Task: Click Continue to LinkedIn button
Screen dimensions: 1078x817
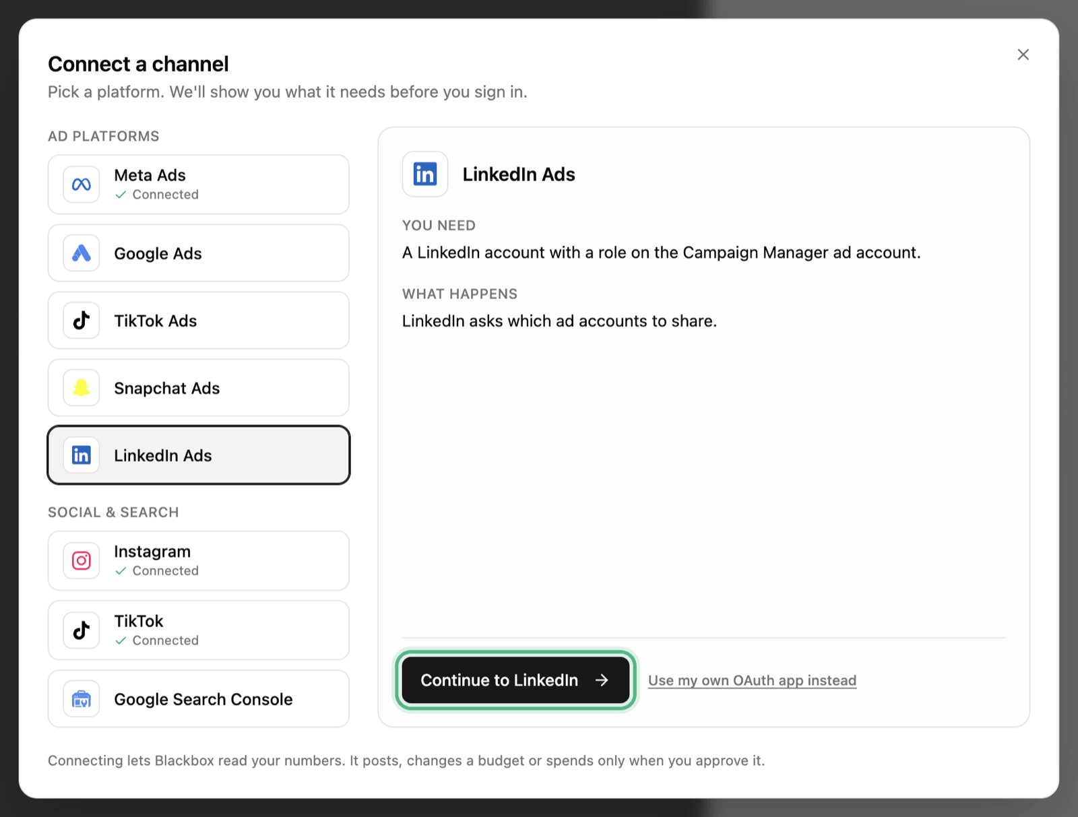Action: pyautogui.click(x=515, y=680)
